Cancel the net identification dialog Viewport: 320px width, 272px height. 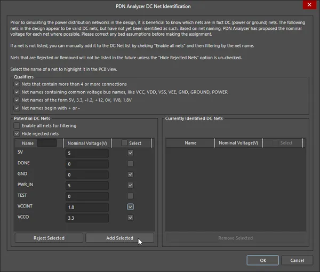[297, 260]
